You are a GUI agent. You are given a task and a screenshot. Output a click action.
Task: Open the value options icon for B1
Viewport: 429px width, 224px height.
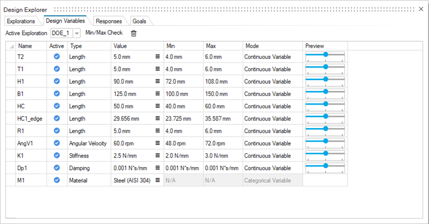click(x=157, y=94)
